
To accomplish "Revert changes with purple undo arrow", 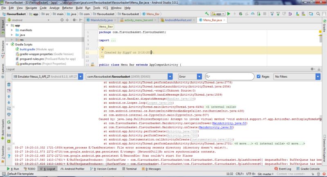I will [x=290, y=14].
